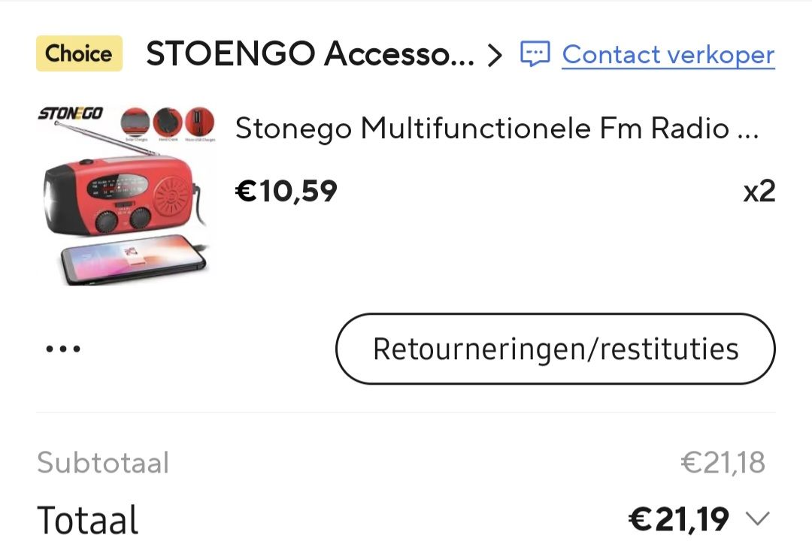812x550 pixels.
Task: Click the hand crank circle in the product image
Action: pyautogui.click(x=168, y=121)
